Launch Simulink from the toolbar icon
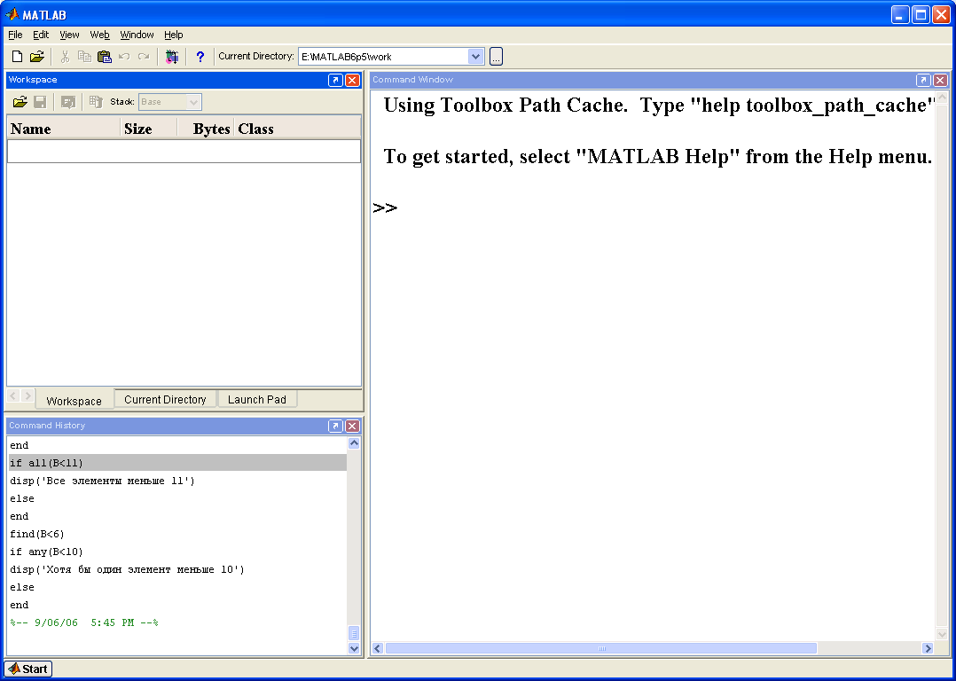This screenshot has width=956, height=681. coord(172,57)
